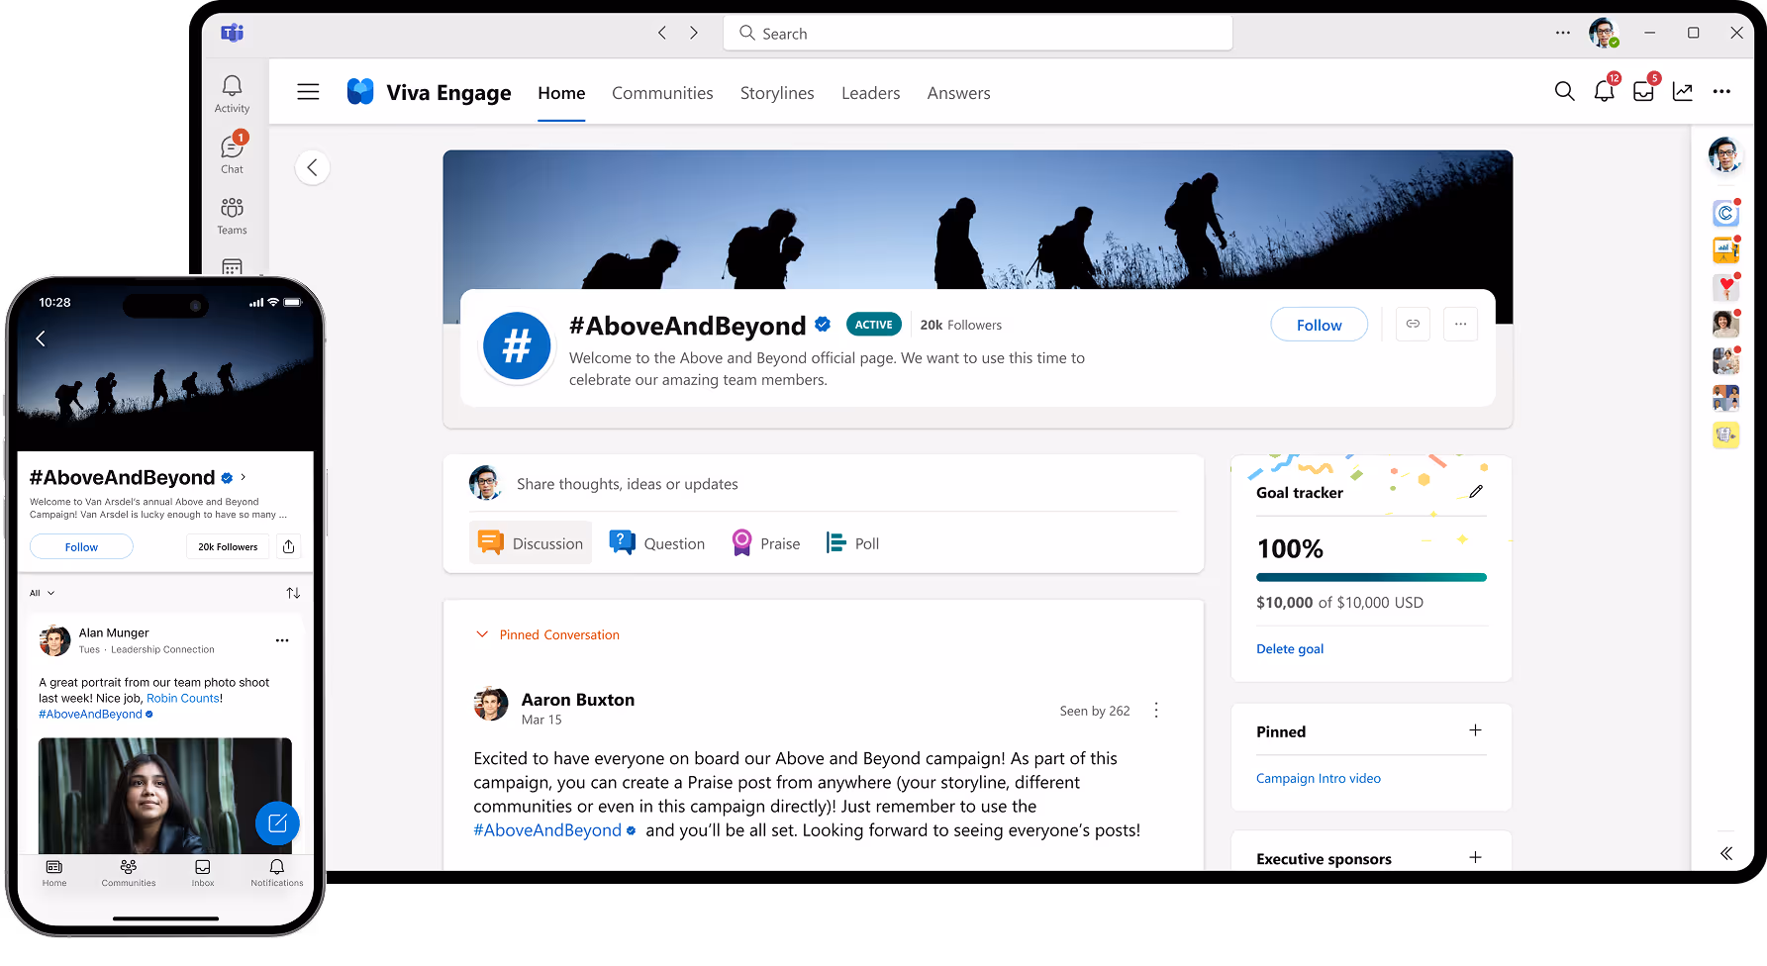
Task: Tap the blue compose button on phone
Action: 277,823
